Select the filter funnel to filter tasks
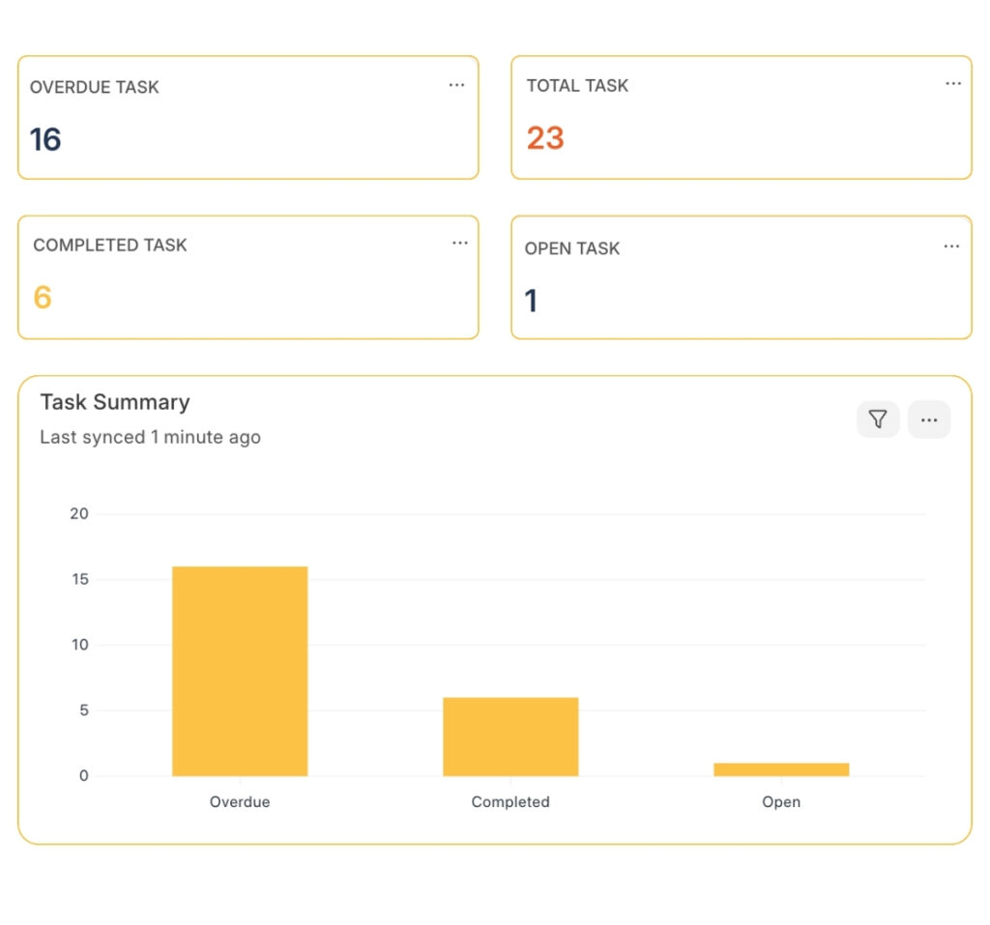The height and width of the screenshot is (925, 990). click(x=878, y=419)
